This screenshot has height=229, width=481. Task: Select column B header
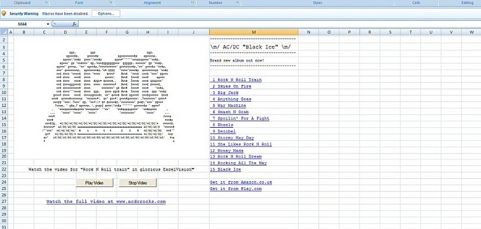[x=24, y=32]
